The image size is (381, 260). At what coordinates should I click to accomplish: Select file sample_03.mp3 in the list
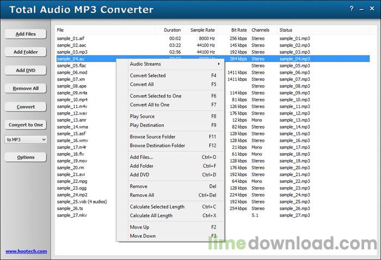(72, 52)
